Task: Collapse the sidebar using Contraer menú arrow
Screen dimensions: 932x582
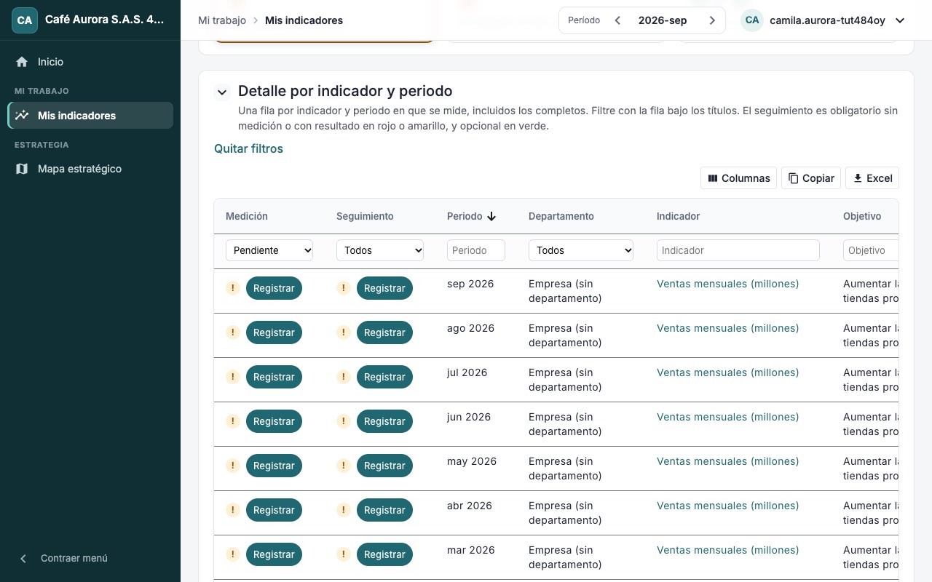Action: 23,558
